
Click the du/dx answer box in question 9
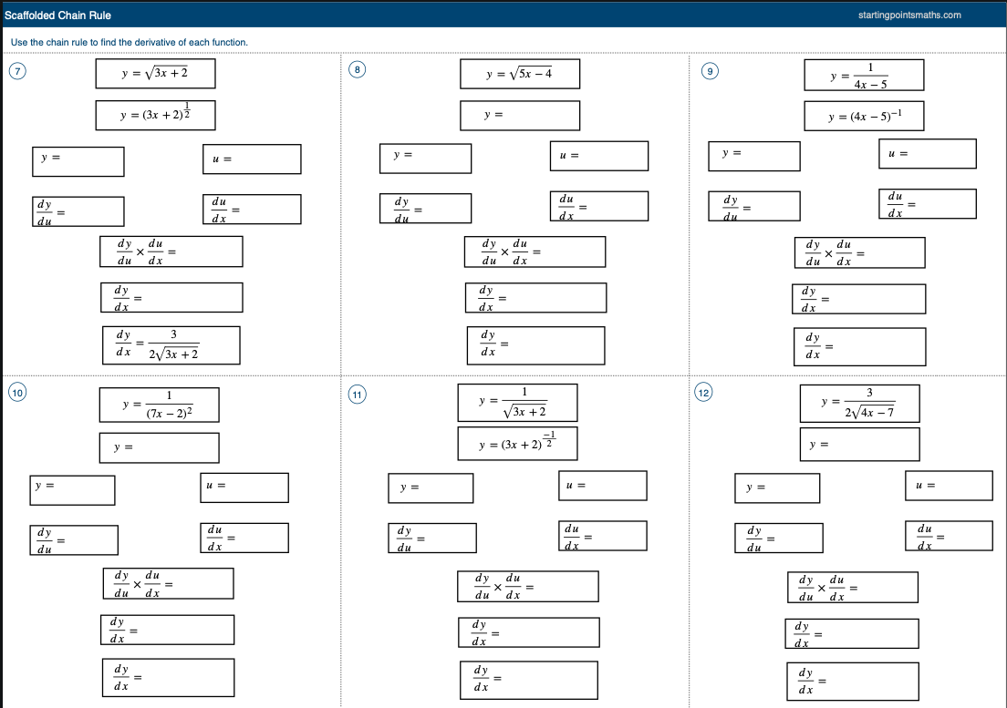pos(927,204)
